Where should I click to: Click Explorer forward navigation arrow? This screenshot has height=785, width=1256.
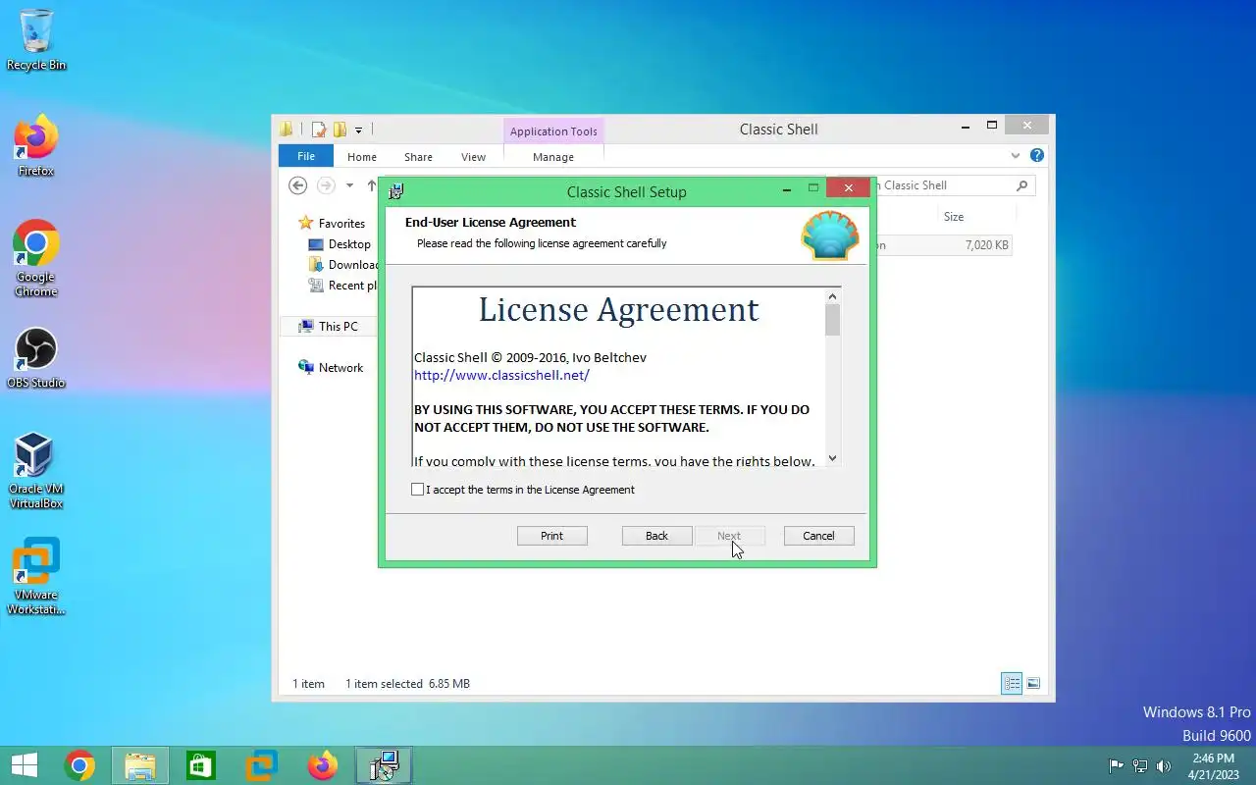click(326, 185)
